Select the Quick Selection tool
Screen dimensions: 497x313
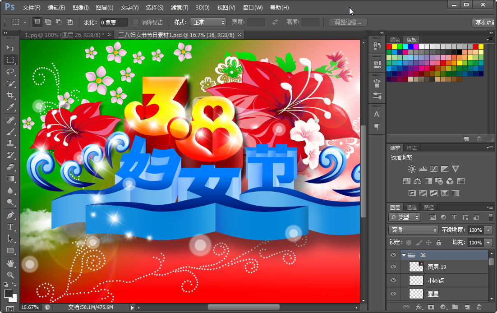pyautogui.click(x=10, y=83)
